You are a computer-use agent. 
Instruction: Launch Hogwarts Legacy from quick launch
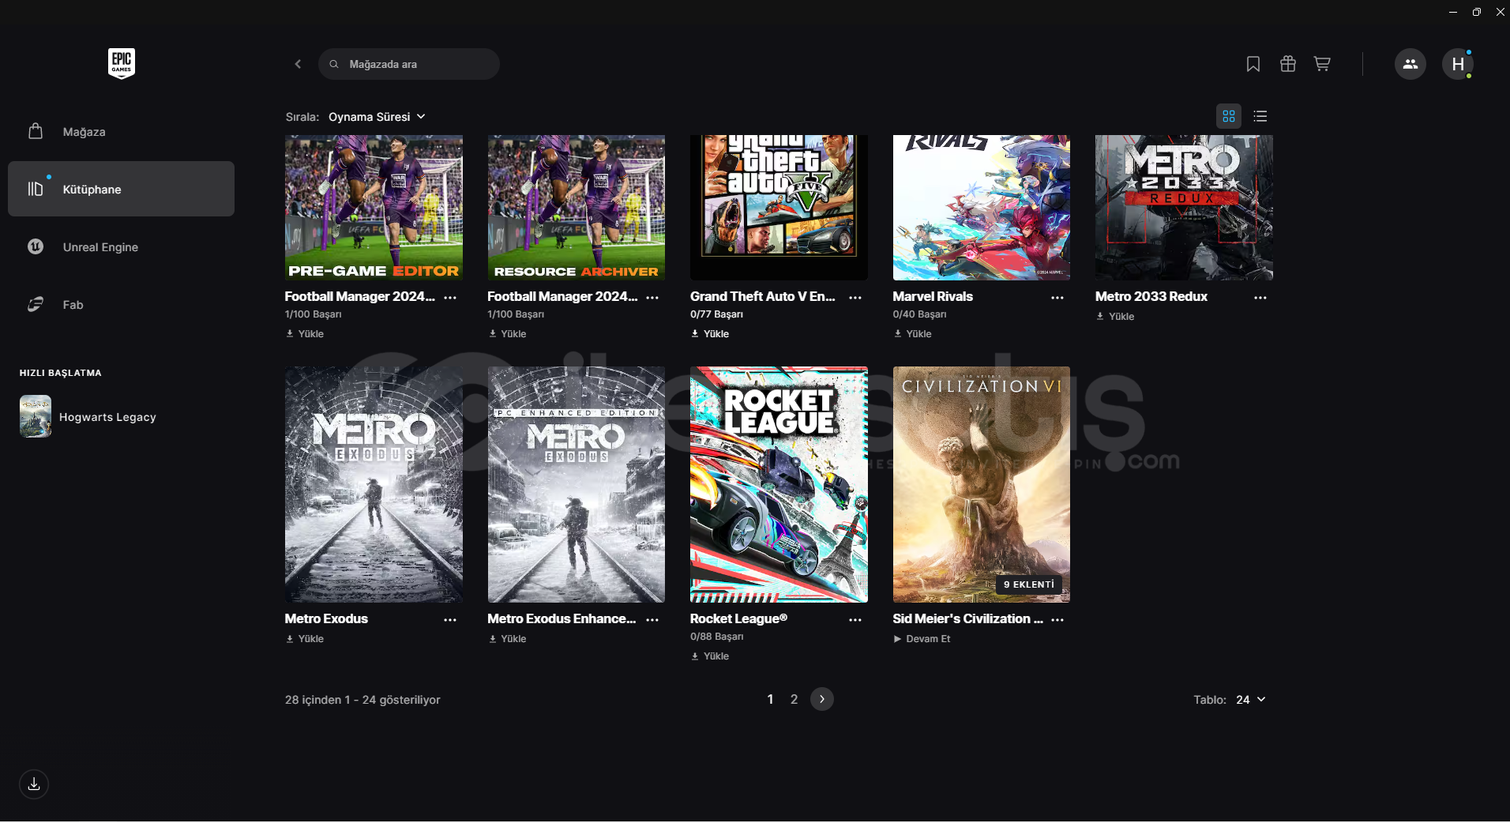pos(88,417)
